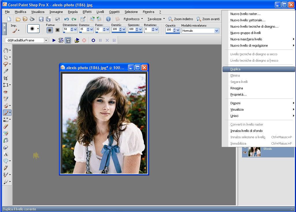Select the Clone brush tool
296x212 pixels.
(6, 106)
